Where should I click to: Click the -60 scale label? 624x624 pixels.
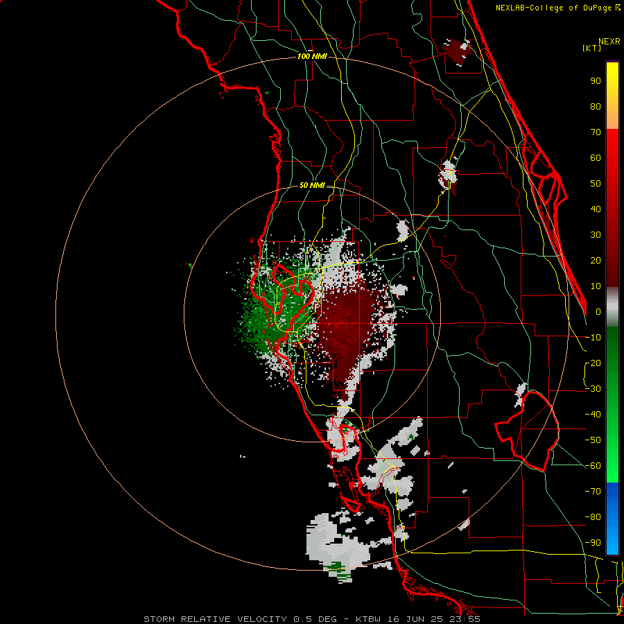pos(593,466)
